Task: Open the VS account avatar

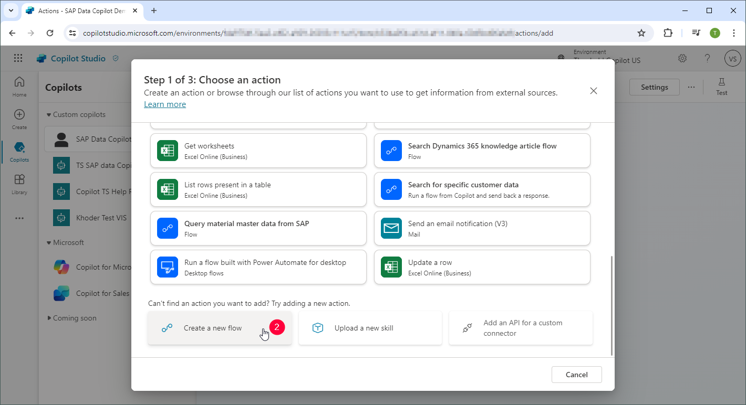Action: pyautogui.click(x=732, y=59)
